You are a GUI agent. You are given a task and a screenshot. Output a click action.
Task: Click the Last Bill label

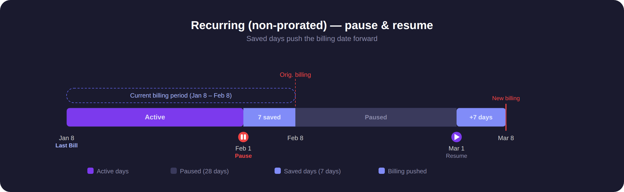tap(67, 146)
